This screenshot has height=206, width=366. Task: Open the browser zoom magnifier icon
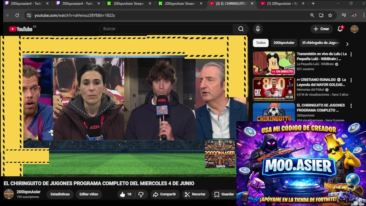coord(312,15)
